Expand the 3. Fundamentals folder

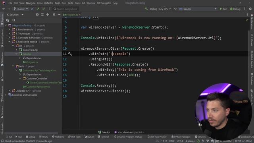pos(9,29)
